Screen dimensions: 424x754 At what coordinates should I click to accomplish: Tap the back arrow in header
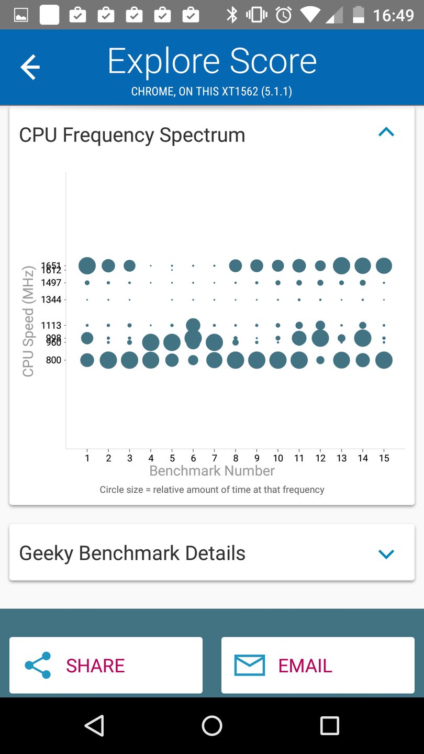click(x=30, y=68)
